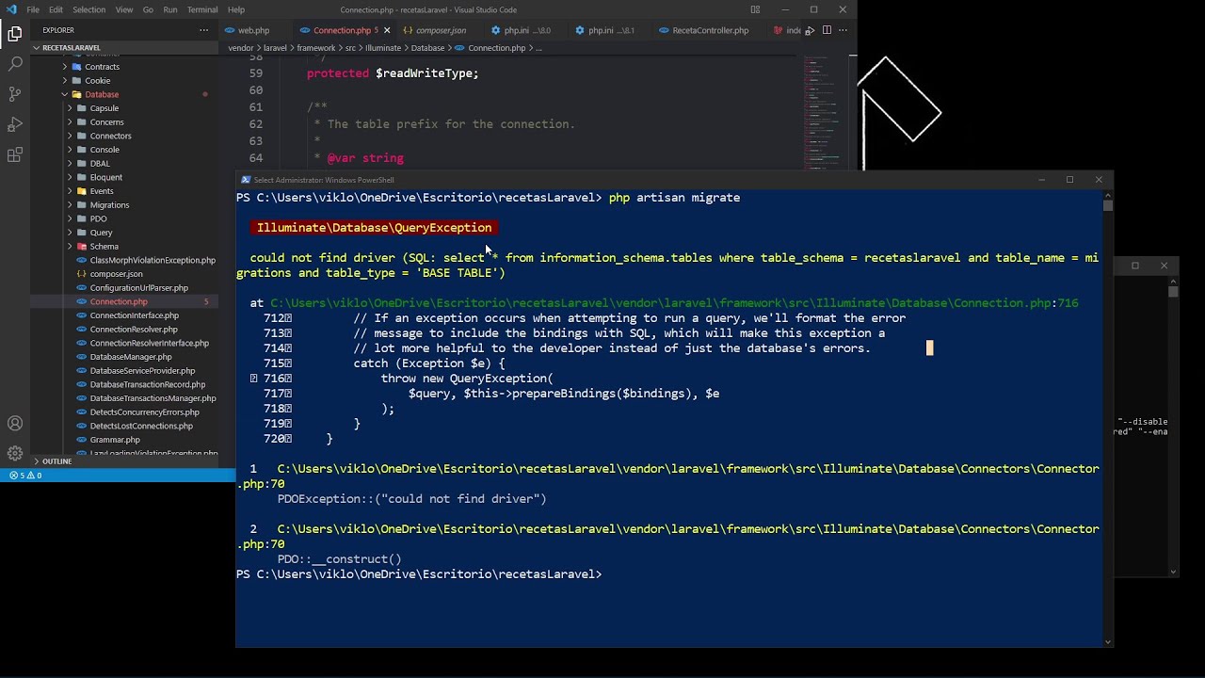The width and height of the screenshot is (1205, 678).
Task: Expand the Concerns folder
Action: (106, 122)
